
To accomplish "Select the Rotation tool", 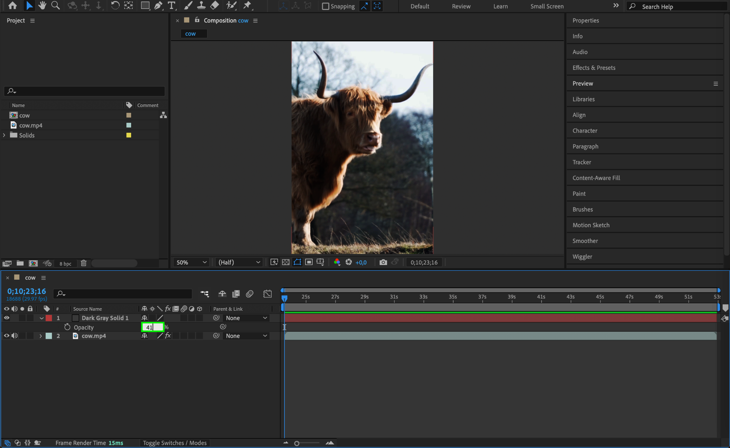I will 115,5.
